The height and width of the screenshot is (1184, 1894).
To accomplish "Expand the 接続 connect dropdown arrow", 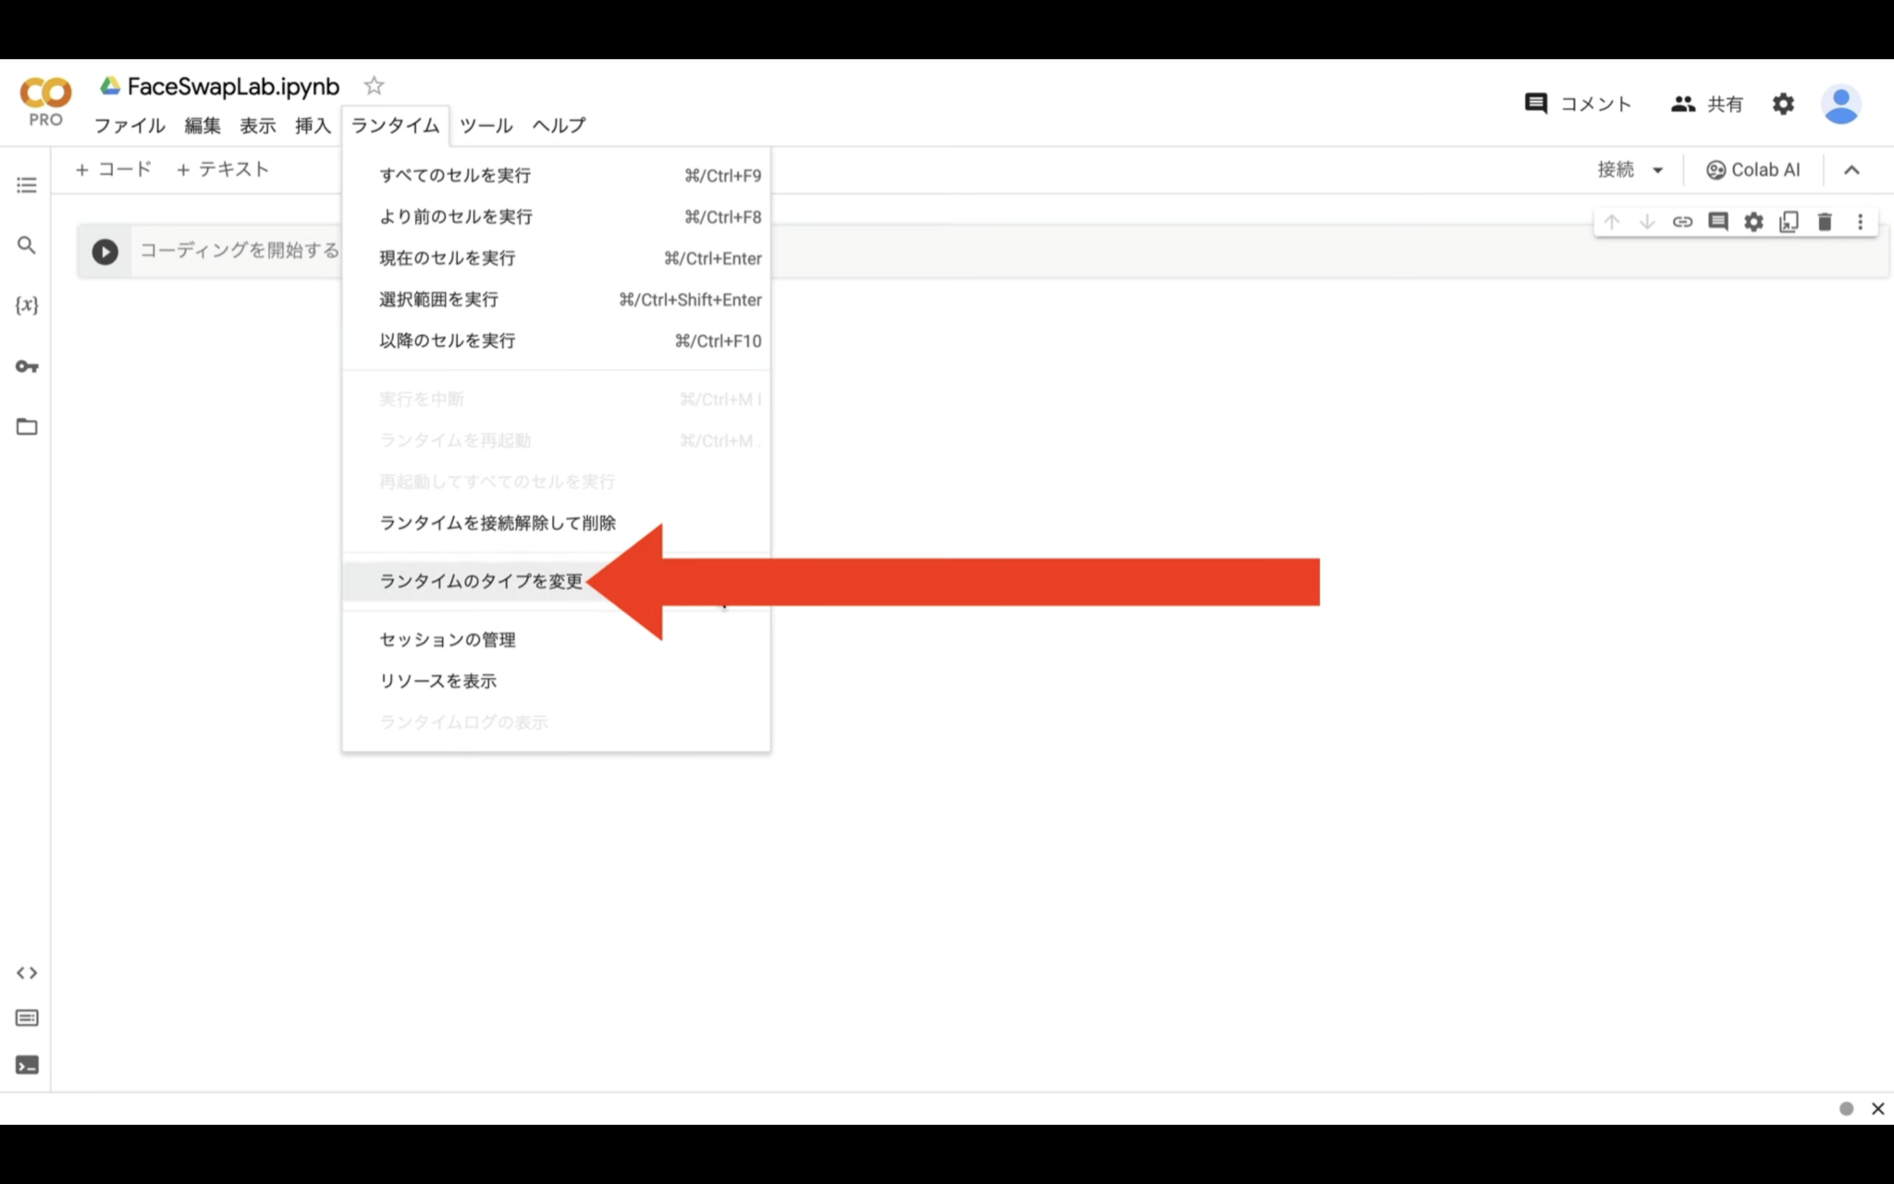I will (1658, 170).
